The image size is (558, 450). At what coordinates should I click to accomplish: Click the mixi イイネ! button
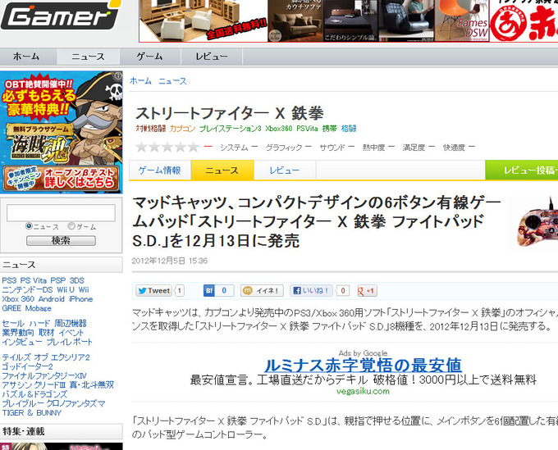click(262, 290)
